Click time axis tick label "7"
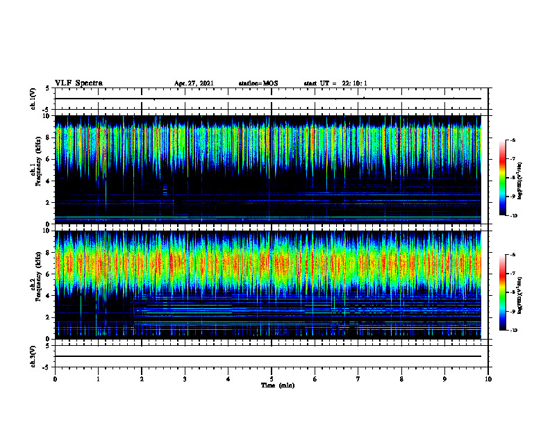550x425 pixels. 358,379
